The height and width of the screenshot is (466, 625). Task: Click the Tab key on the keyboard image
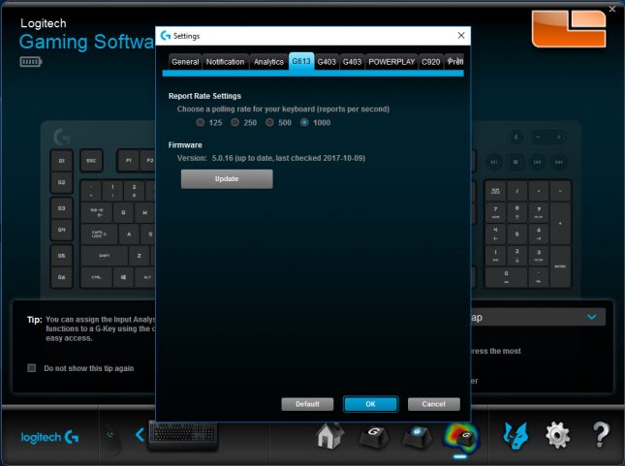click(x=96, y=212)
